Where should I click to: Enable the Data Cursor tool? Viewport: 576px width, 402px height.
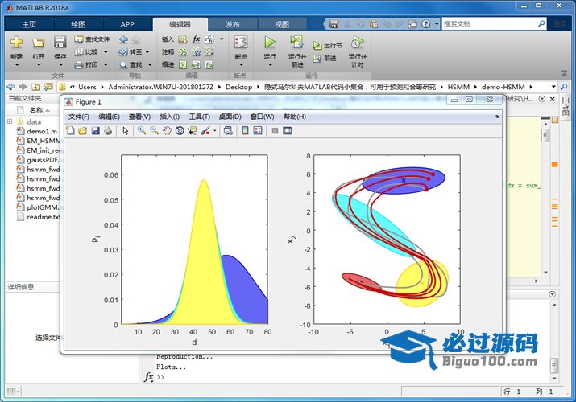tap(192, 131)
